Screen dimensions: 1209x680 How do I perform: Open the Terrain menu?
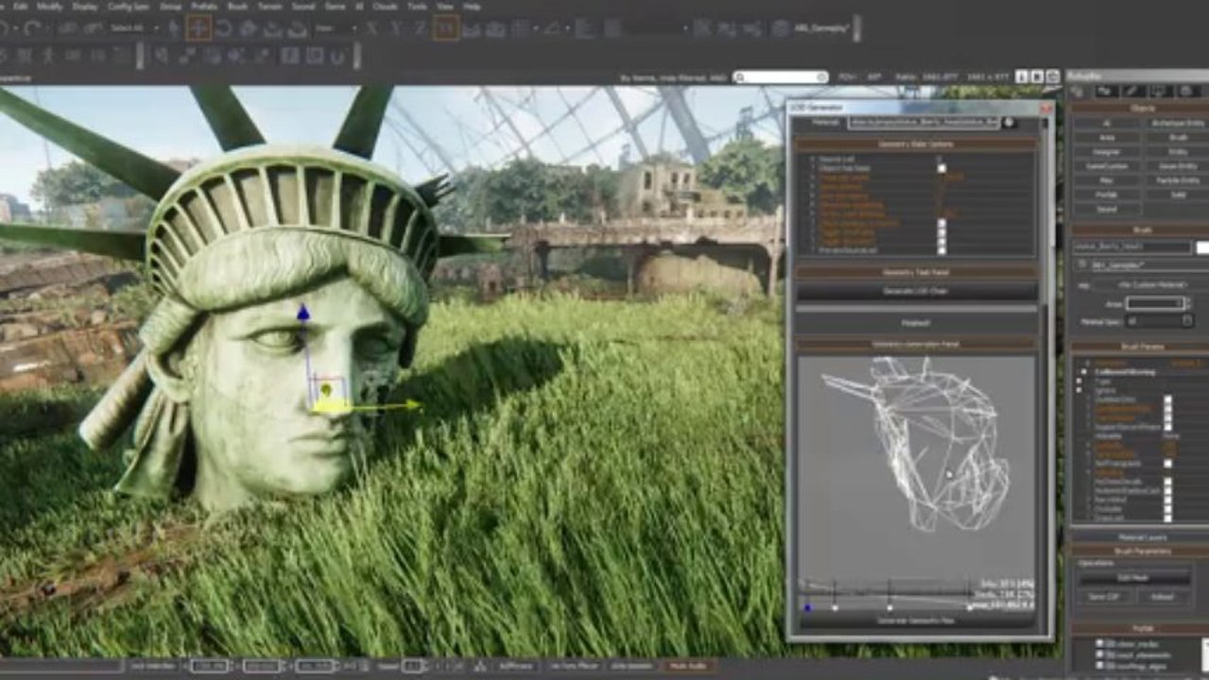[269, 6]
